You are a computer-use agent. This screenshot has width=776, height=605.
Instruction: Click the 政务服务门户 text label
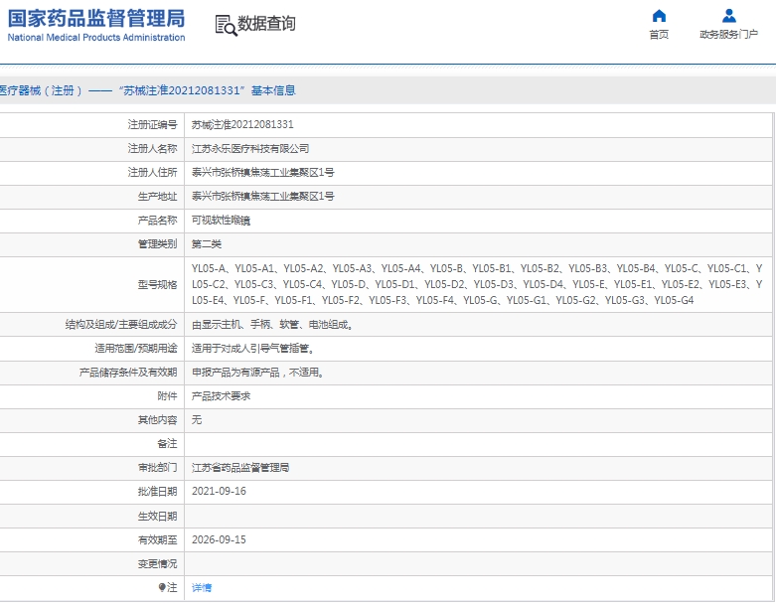coord(728,34)
